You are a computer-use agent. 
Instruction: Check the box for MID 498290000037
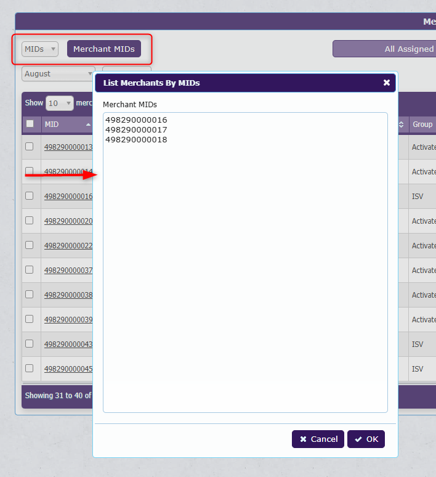click(29, 269)
